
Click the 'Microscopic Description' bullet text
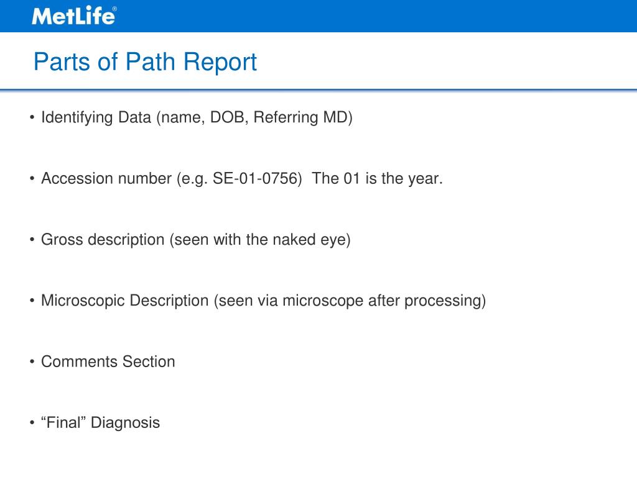pos(263,301)
